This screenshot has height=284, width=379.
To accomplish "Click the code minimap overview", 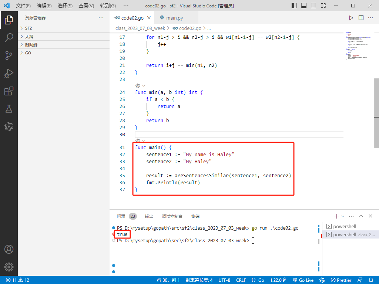I will [358, 45].
